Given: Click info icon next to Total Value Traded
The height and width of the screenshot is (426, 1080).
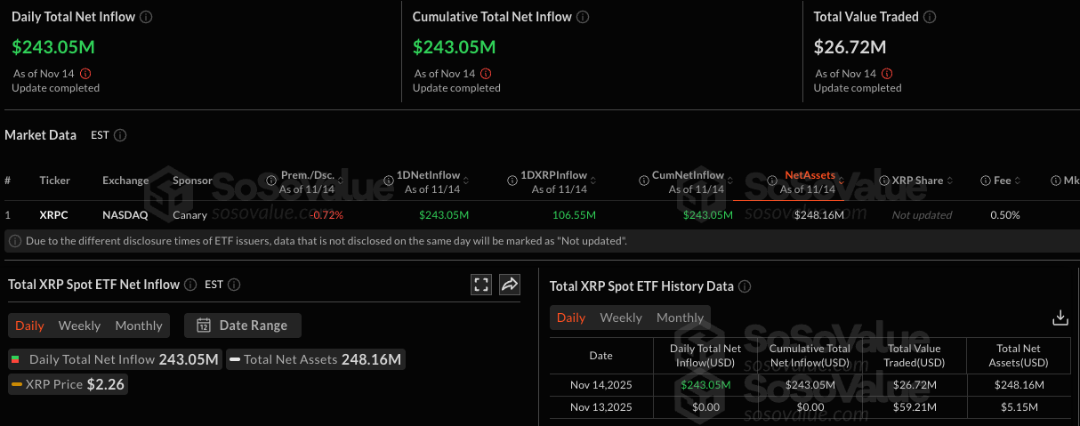Looking at the screenshot, I should click(x=928, y=17).
